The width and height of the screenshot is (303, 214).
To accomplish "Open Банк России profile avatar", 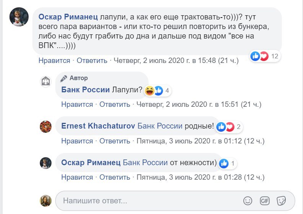I will coord(46,82).
